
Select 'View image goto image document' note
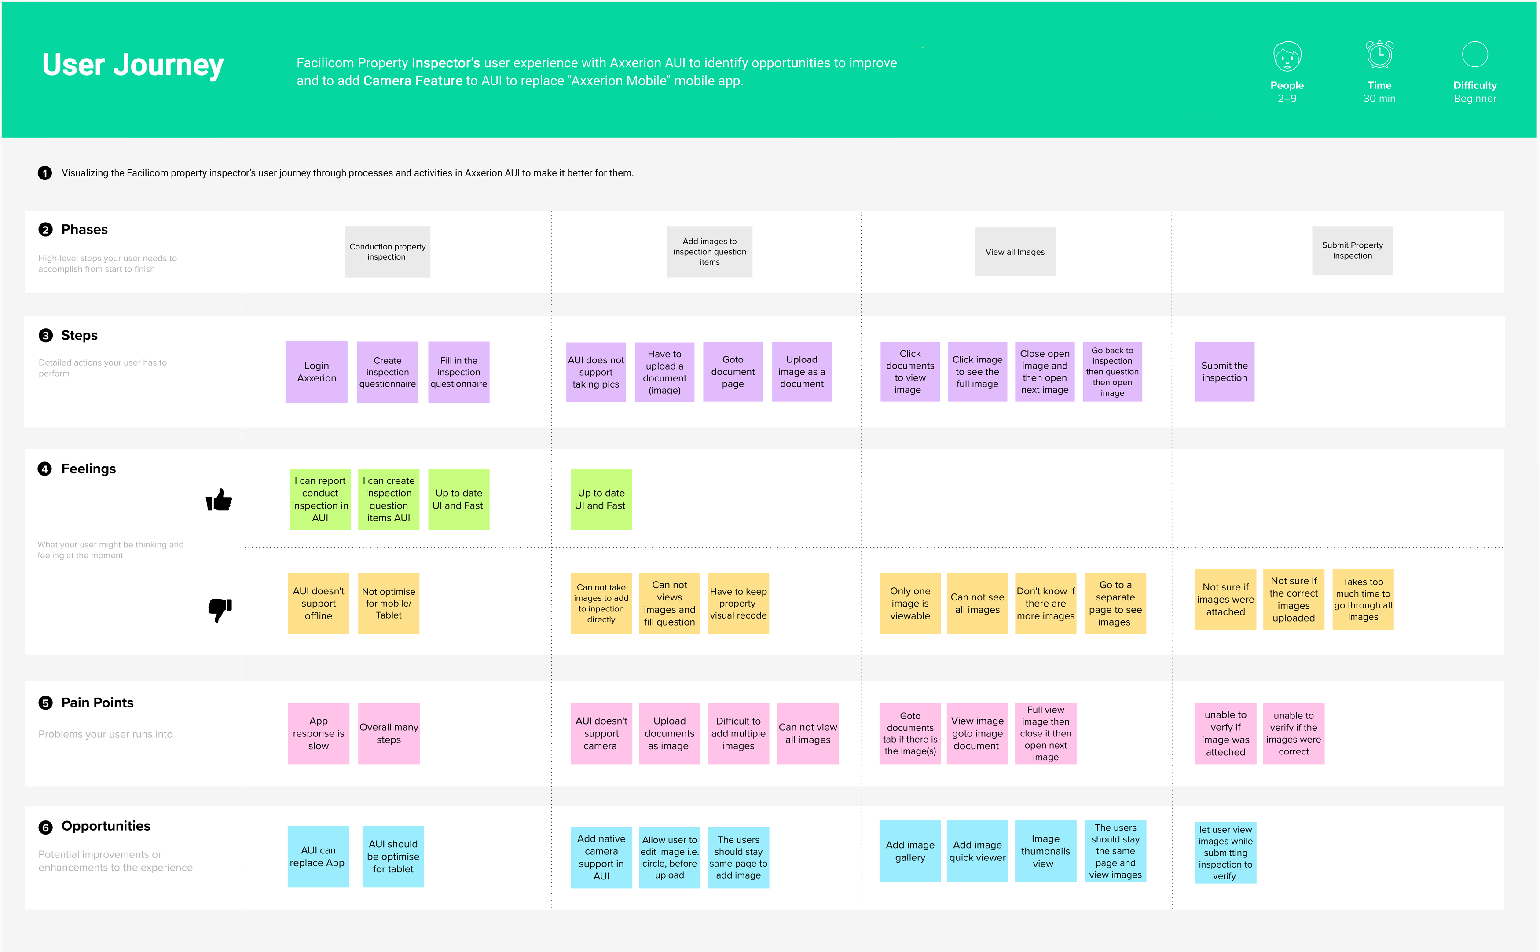[x=977, y=733]
